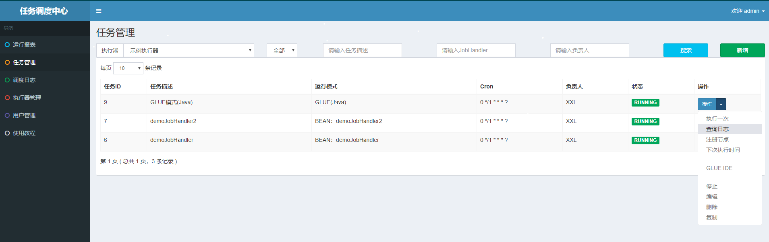Screen dimensions: 769x242
Task: Open GLUE IDE from the action menu
Action: (x=730, y=168)
